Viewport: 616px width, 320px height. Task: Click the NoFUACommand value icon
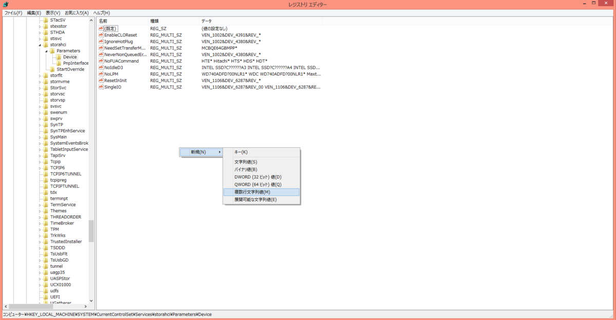tap(101, 61)
